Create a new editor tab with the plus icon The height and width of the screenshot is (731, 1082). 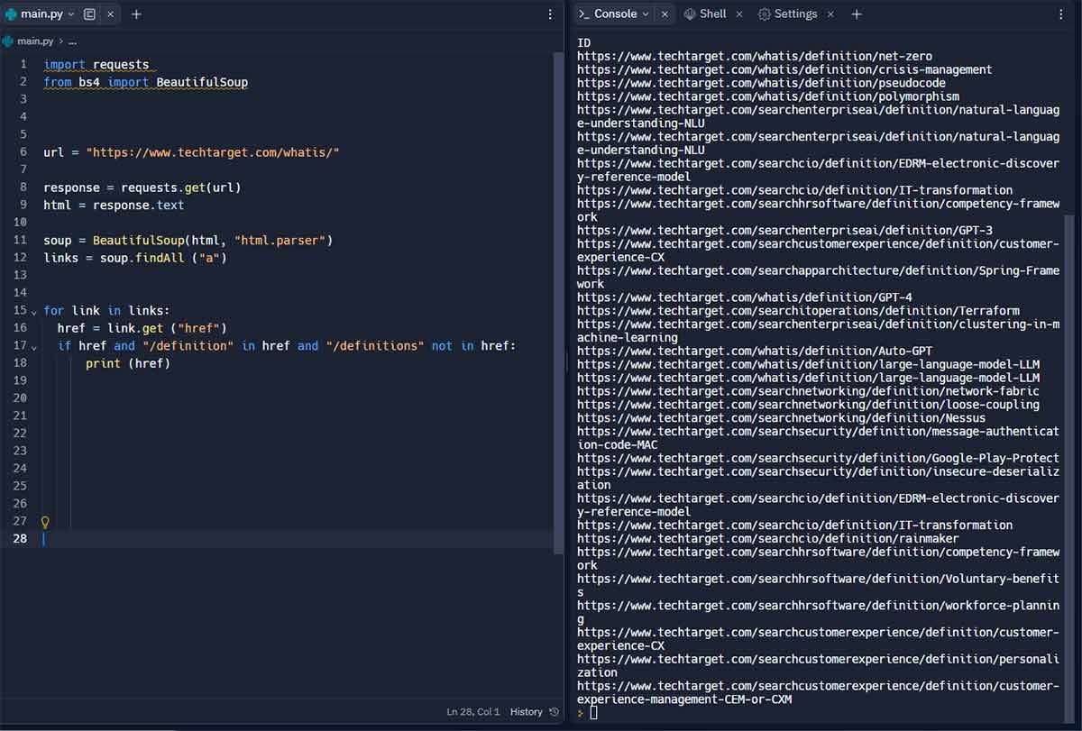(x=134, y=14)
